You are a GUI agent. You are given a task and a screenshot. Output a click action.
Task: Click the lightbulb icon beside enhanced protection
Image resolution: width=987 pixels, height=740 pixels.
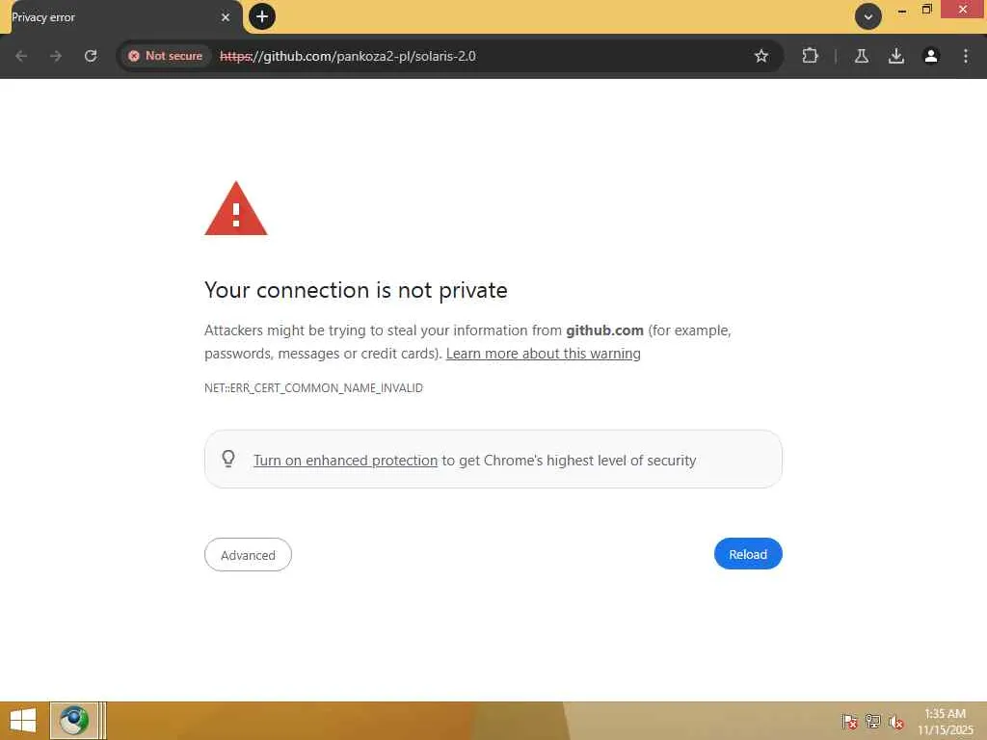click(x=228, y=459)
